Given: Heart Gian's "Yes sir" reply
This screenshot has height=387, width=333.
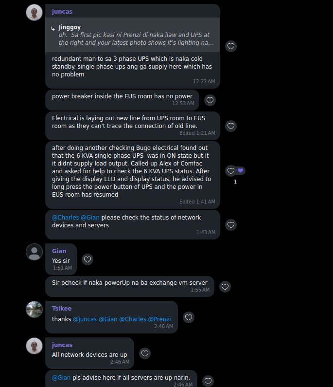Looking at the screenshot, I should (x=88, y=259).
